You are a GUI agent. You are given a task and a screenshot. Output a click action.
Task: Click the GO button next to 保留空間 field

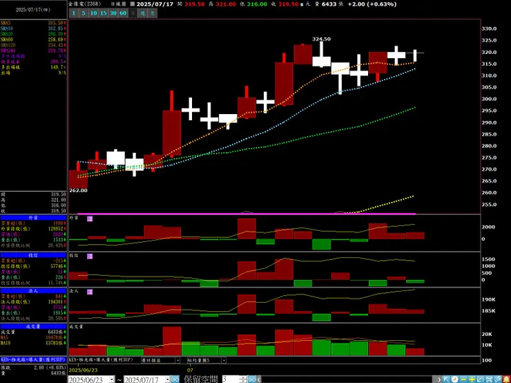click(252, 380)
